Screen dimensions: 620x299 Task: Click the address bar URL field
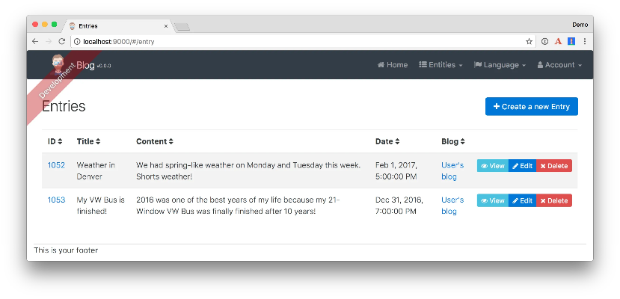pyautogui.click(x=301, y=41)
